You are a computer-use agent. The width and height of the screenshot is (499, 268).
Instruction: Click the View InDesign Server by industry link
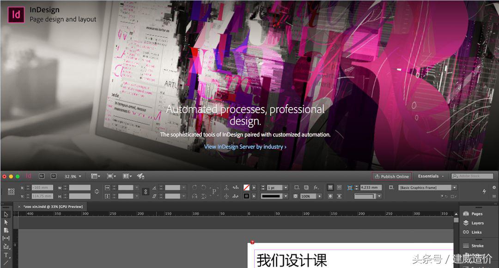click(x=245, y=147)
